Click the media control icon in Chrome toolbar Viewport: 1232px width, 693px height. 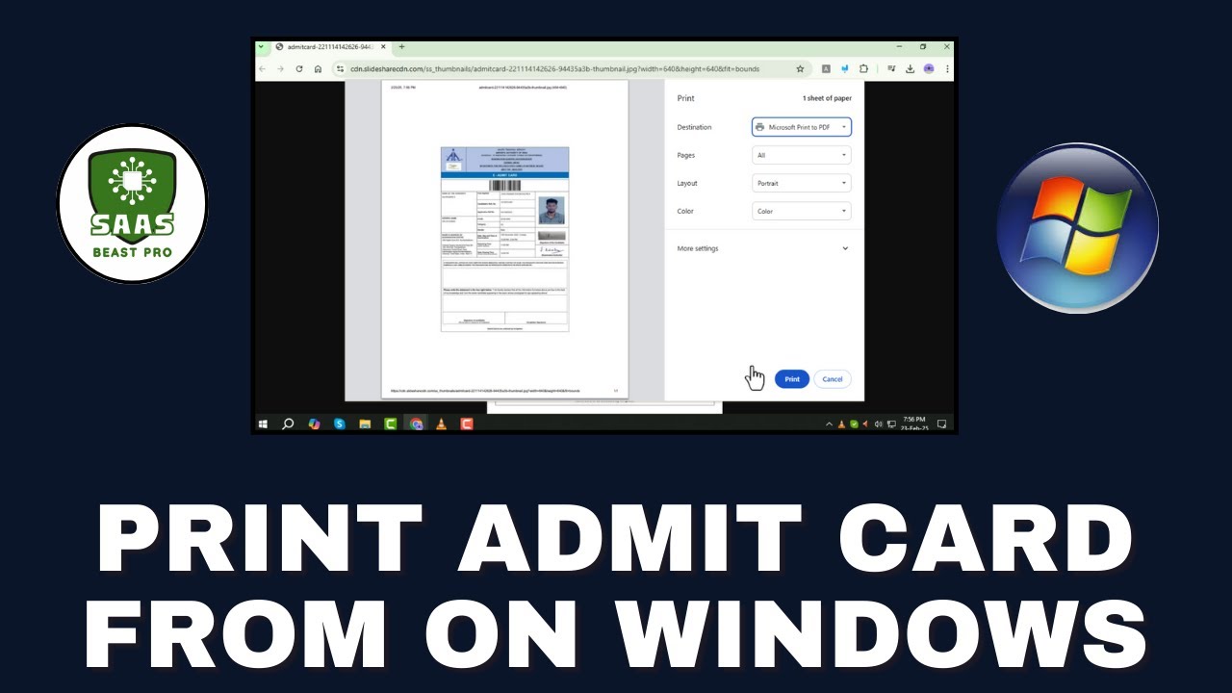(x=892, y=69)
